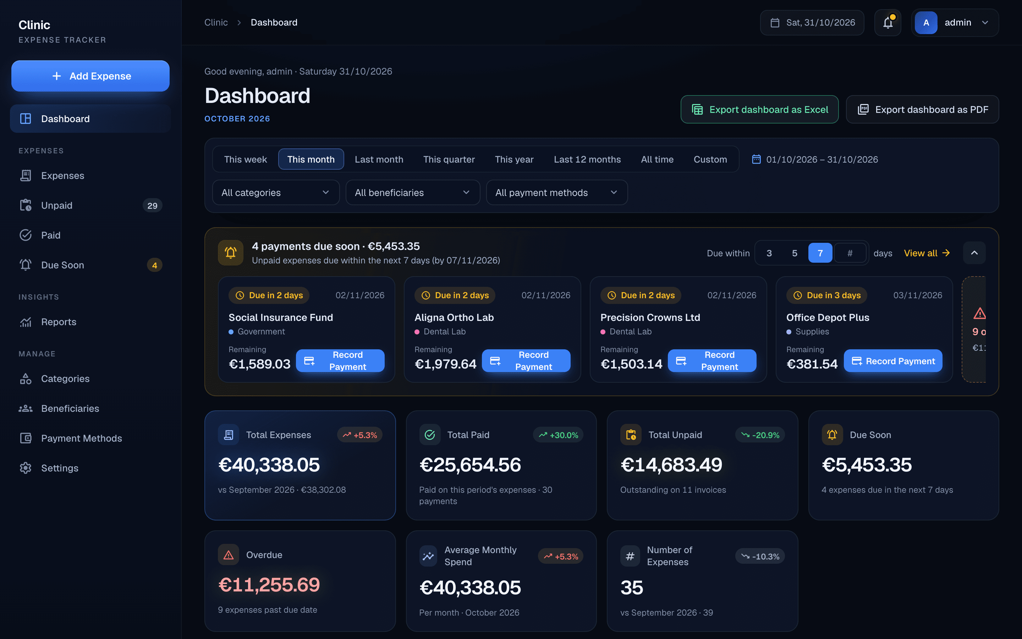Click the Total Expenses card icon

pos(229,435)
